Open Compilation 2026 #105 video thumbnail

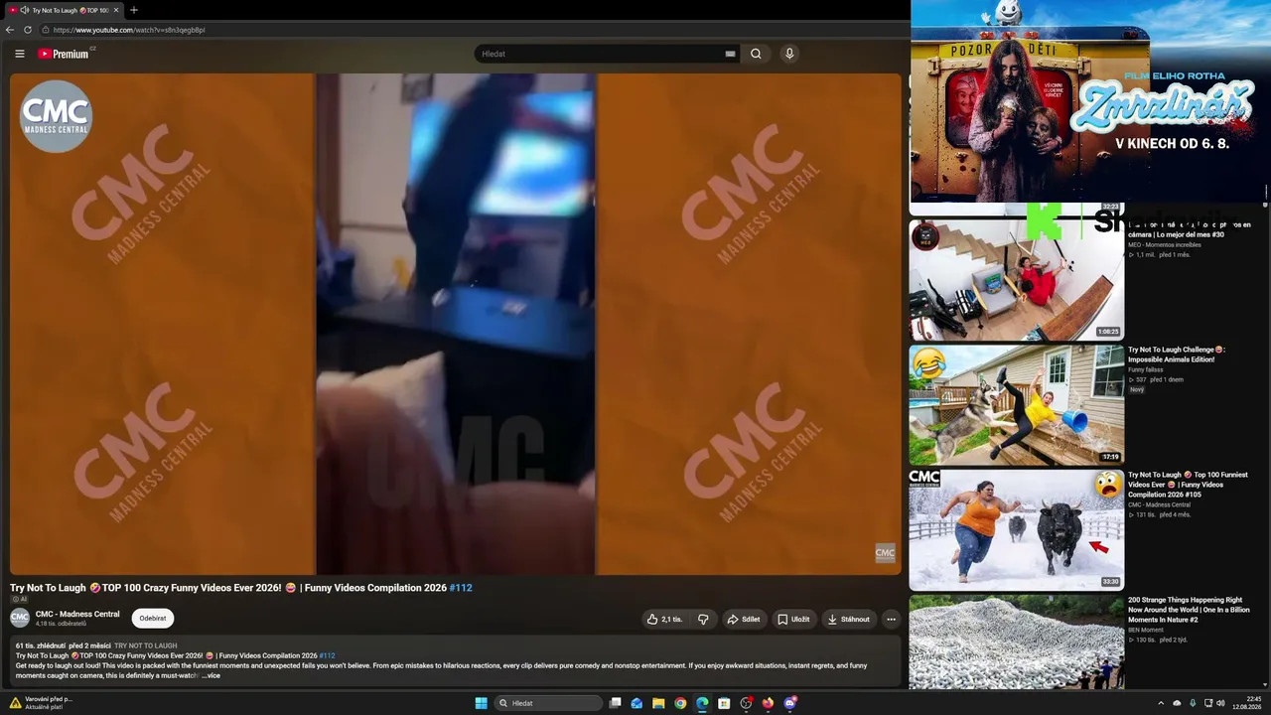[1017, 530]
